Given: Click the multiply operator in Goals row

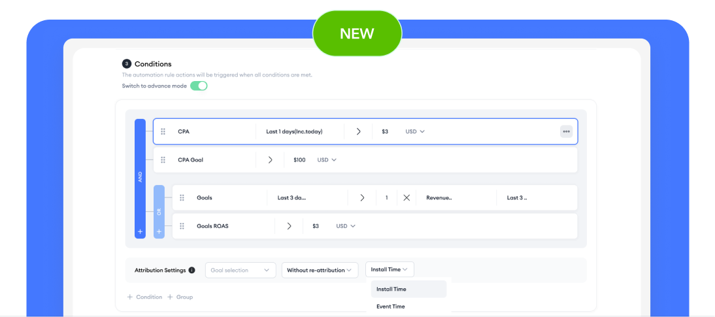Looking at the screenshot, I should click(x=407, y=197).
